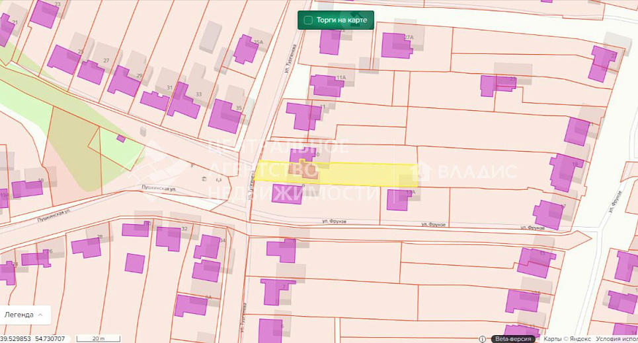
Task: Expand the Легенда panel
Action: [24, 315]
